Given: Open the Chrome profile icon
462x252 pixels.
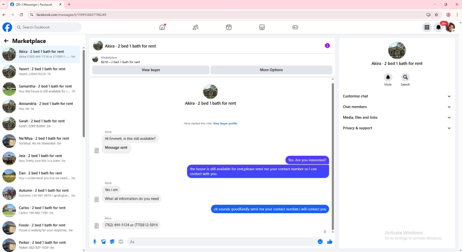Looking at the screenshot, I should (x=448, y=14).
